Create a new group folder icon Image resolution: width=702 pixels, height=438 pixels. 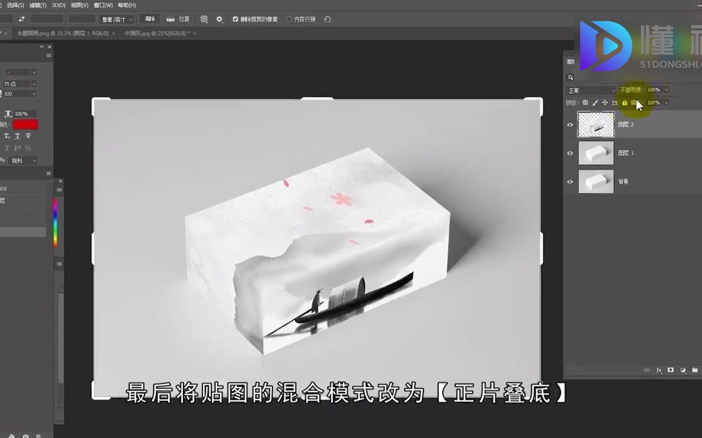[x=695, y=370]
